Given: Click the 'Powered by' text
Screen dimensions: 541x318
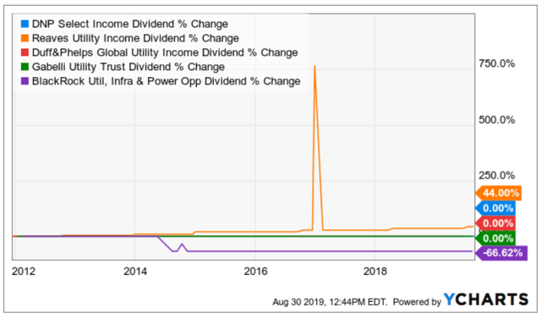Looking at the screenshot, I should [417, 302].
